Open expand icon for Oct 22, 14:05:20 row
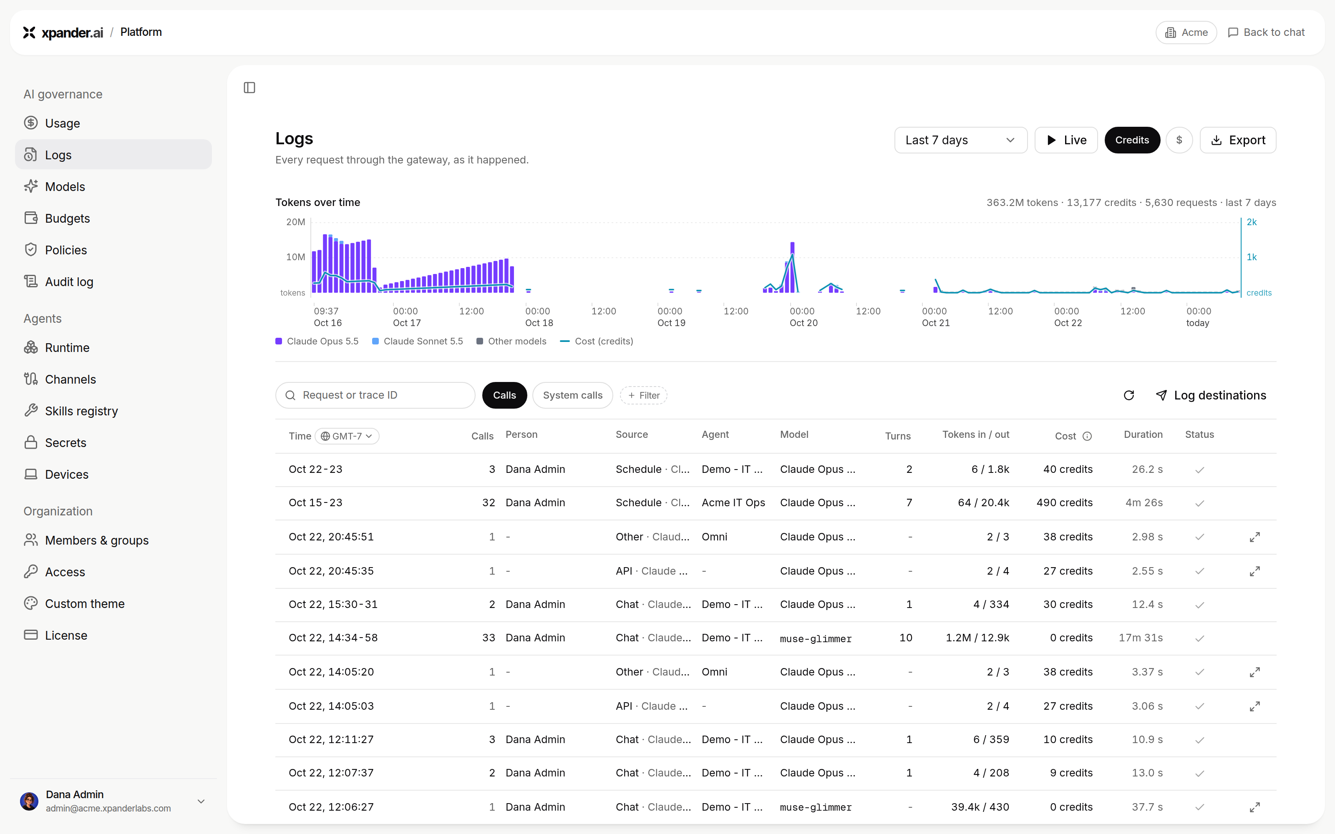 1254,672
